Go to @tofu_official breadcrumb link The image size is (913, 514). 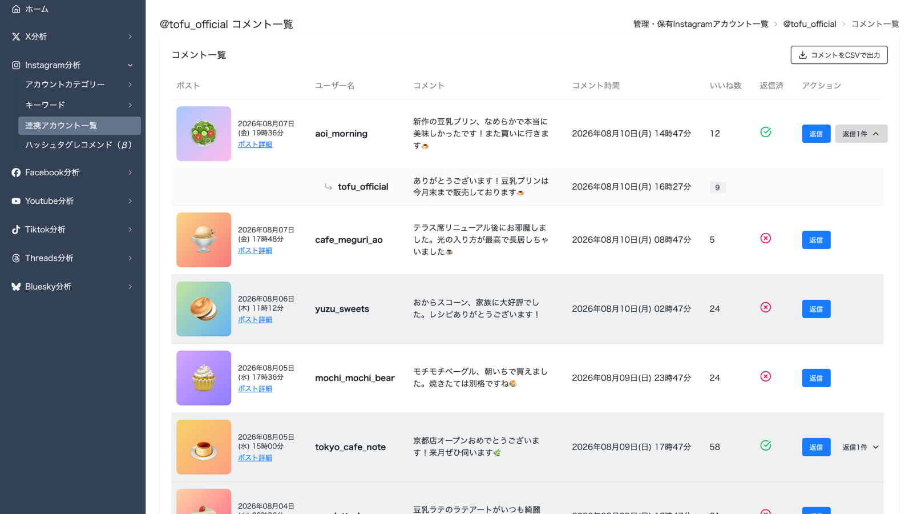tap(810, 24)
